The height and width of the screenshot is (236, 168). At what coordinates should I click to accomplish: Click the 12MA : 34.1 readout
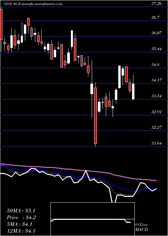pos(22,231)
